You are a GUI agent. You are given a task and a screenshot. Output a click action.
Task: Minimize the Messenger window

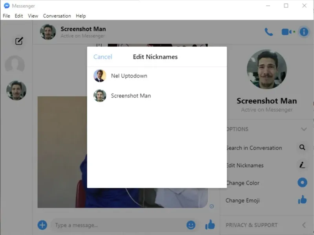click(268, 6)
